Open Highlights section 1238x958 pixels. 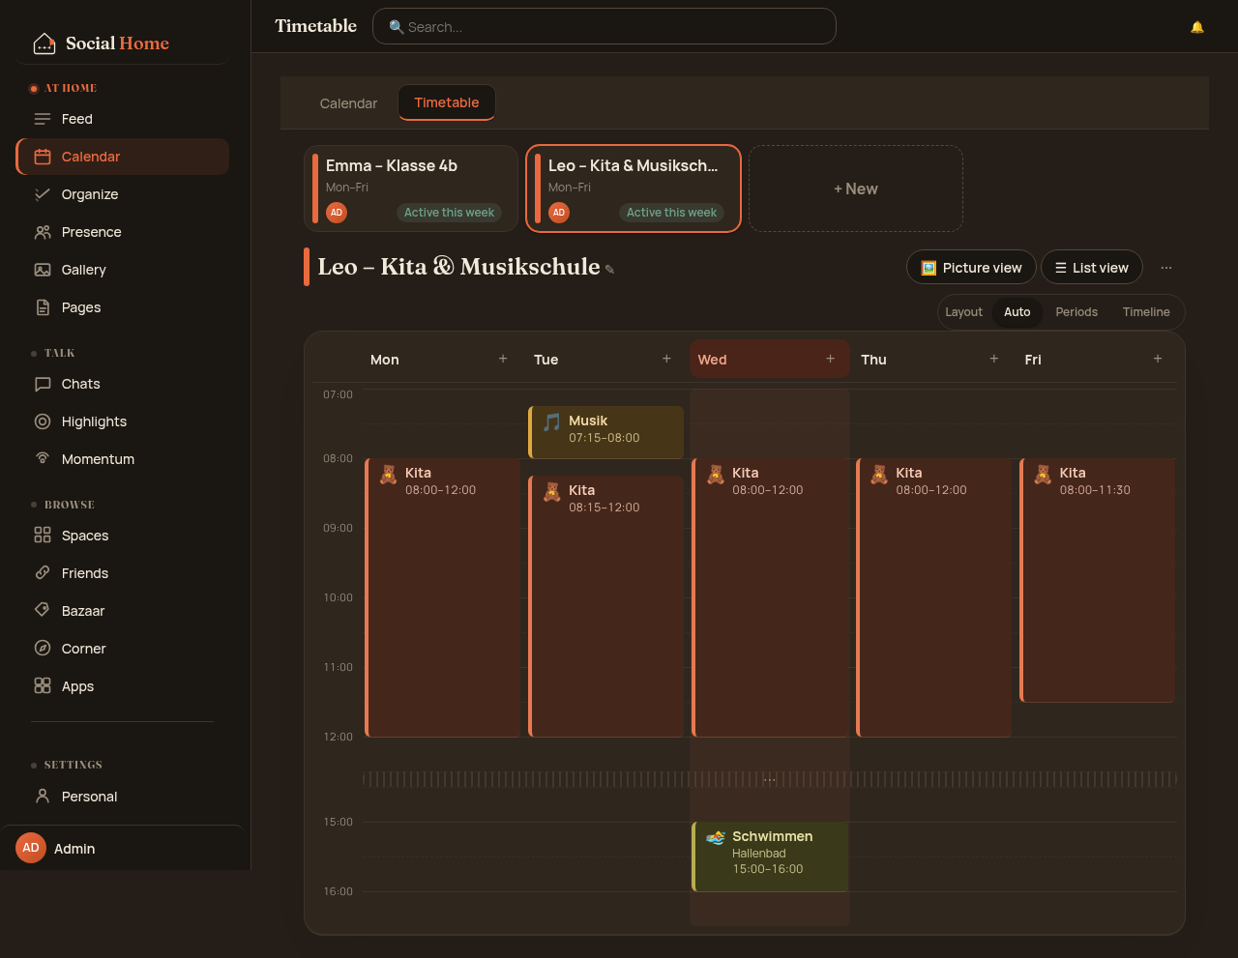coord(123,421)
